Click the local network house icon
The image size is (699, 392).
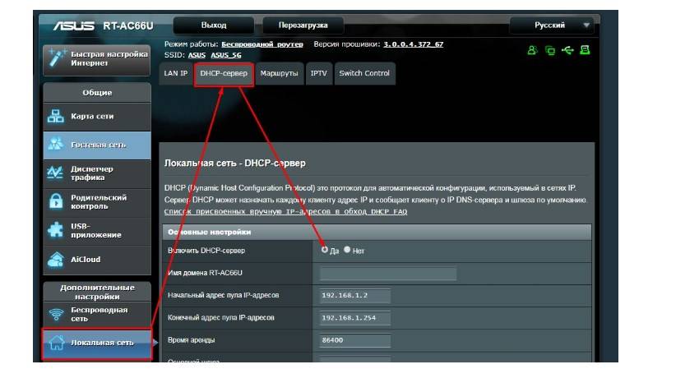tap(57, 343)
